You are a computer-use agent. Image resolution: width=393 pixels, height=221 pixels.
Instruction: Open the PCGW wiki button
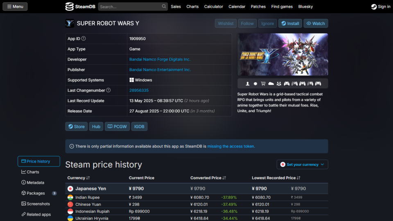click(117, 126)
